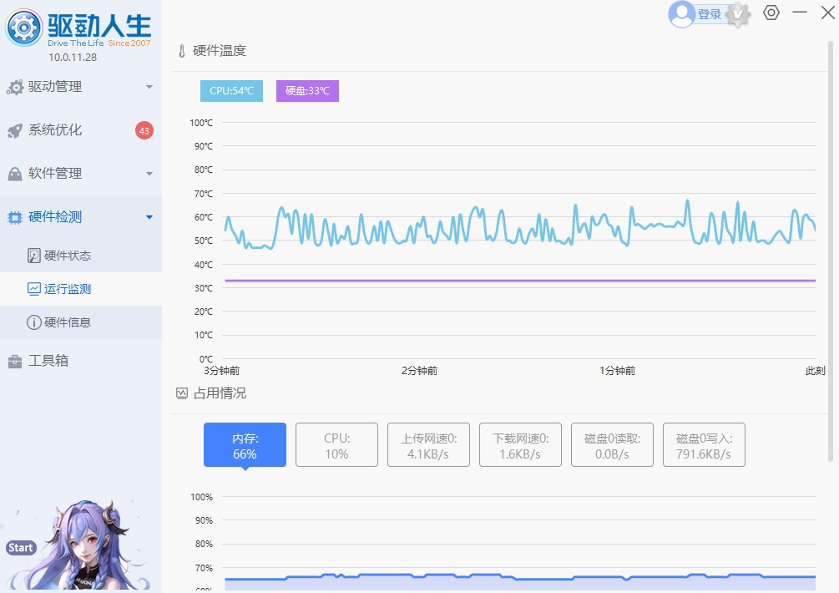Toggle the 硬盘:33℃ temperature series

[x=306, y=90]
